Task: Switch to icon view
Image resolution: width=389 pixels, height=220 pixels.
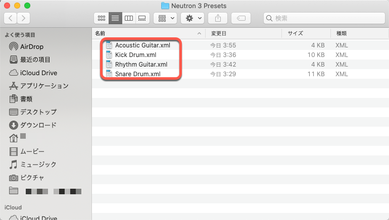Action: click(102, 18)
